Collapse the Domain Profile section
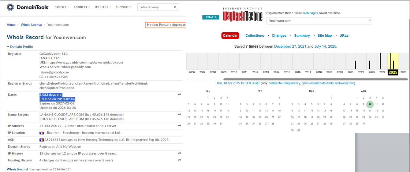Viewport: 410px width, 172px height. click(x=20, y=47)
